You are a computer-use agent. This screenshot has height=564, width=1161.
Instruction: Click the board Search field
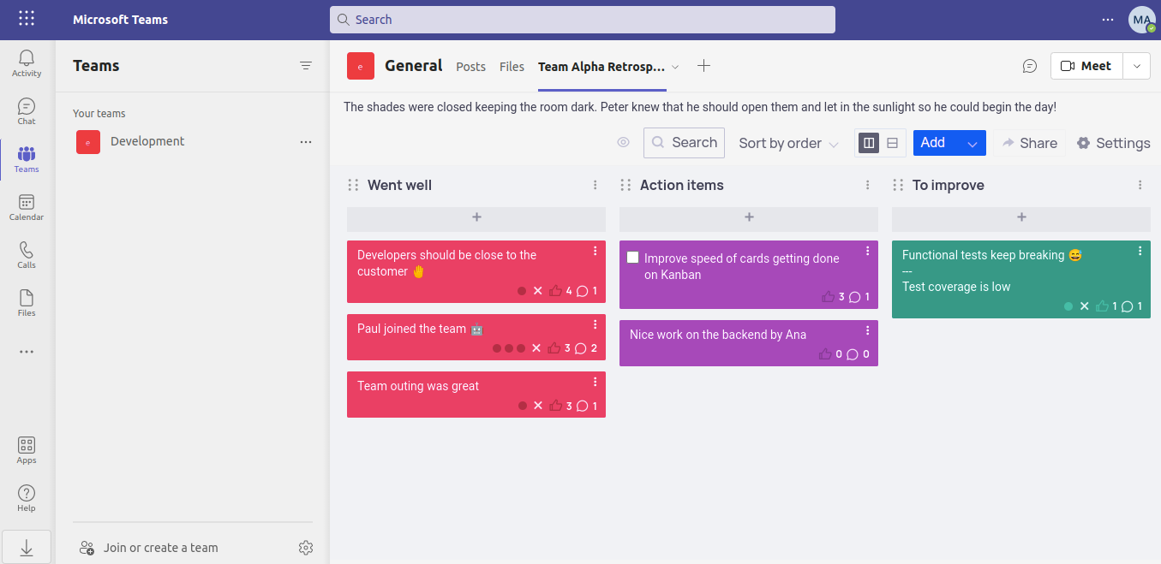coord(684,143)
